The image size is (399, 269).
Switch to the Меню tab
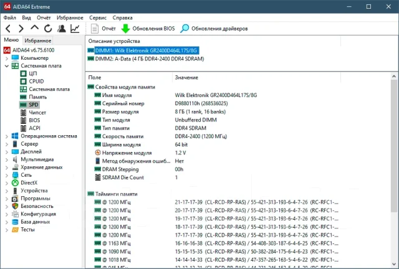click(x=11, y=40)
